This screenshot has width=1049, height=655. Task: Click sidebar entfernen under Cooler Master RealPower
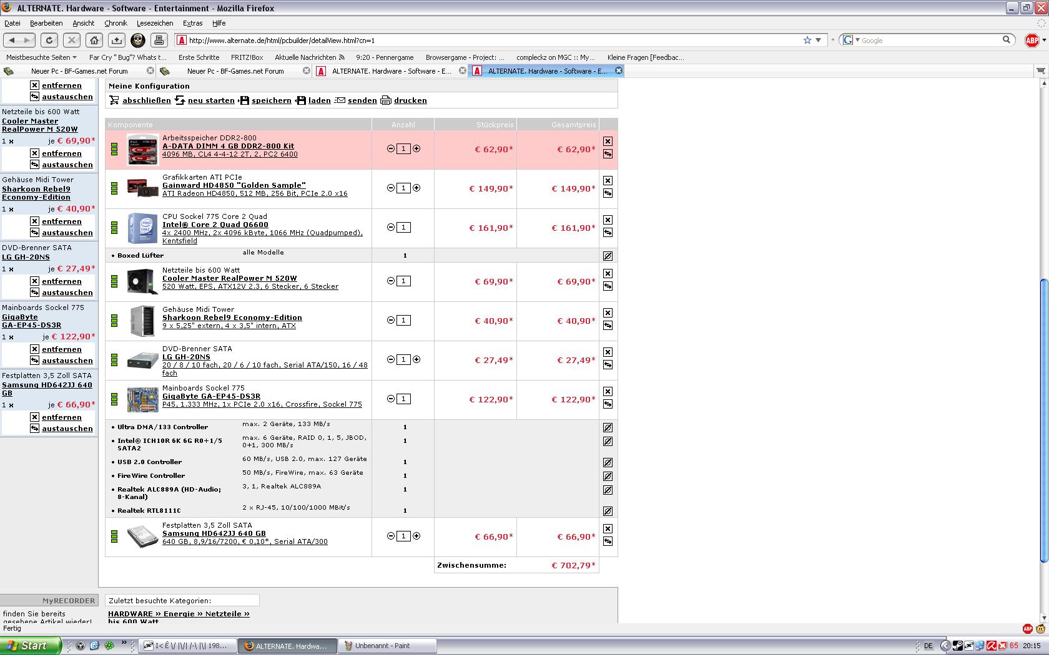click(62, 153)
